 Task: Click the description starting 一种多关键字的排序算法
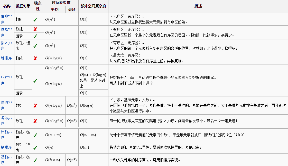tap(145, 160)
